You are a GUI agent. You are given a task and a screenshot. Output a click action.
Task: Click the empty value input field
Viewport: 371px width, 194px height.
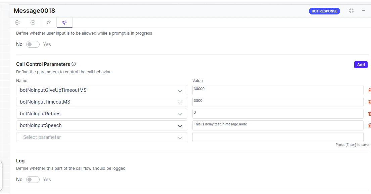coord(278,137)
